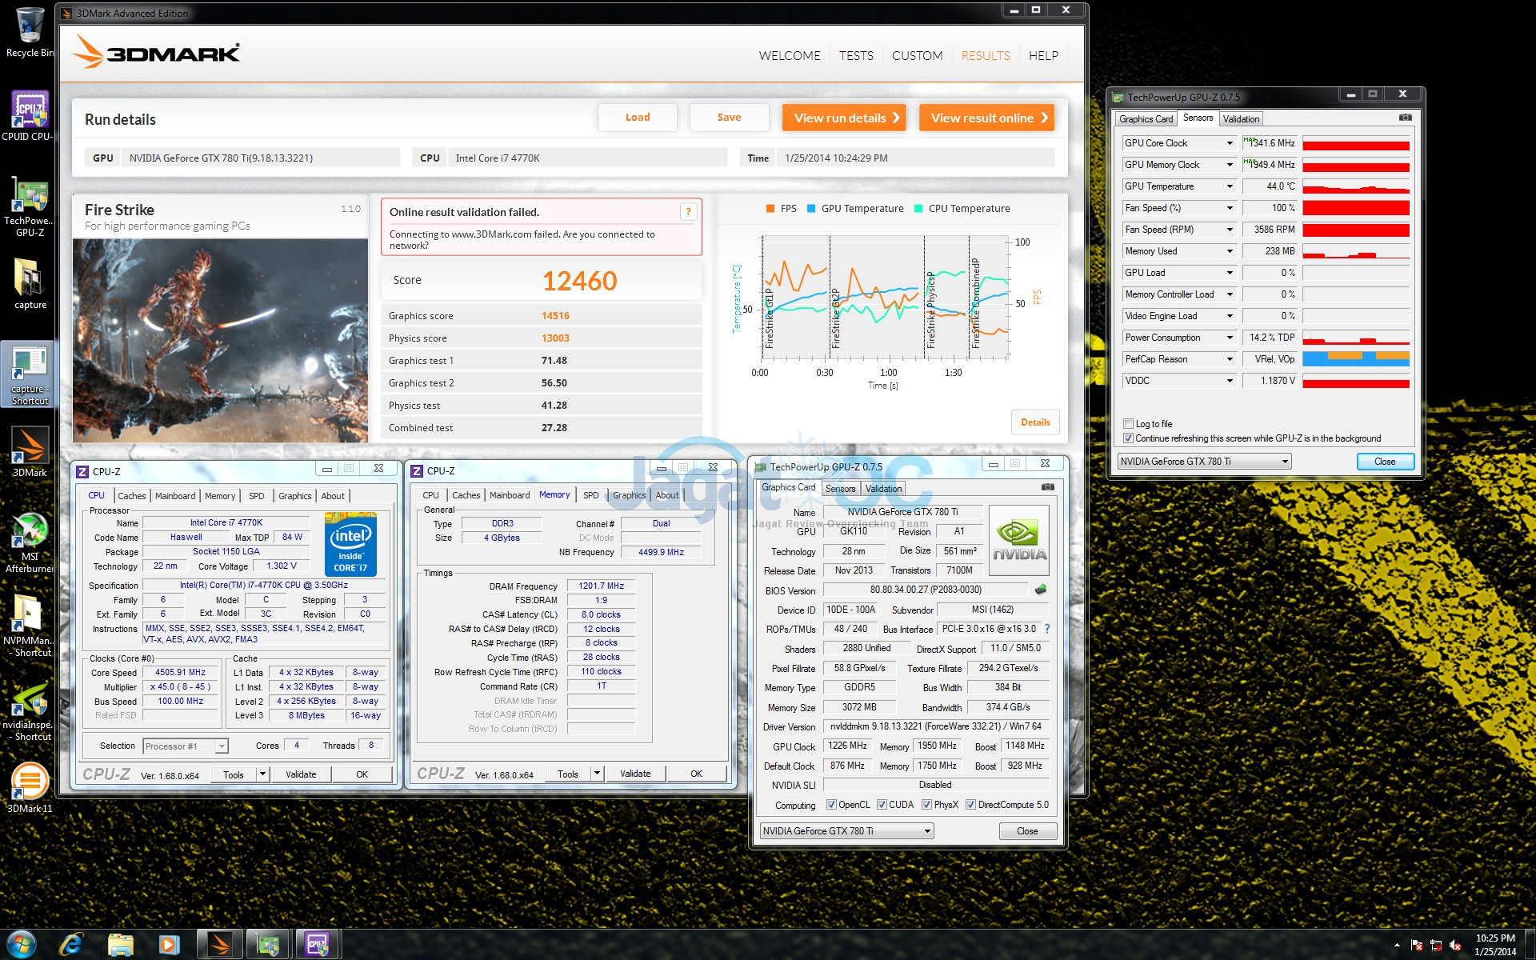This screenshot has width=1536, height=960.
Task: Click the BIOS version save icon
Action: [1040, 590]
